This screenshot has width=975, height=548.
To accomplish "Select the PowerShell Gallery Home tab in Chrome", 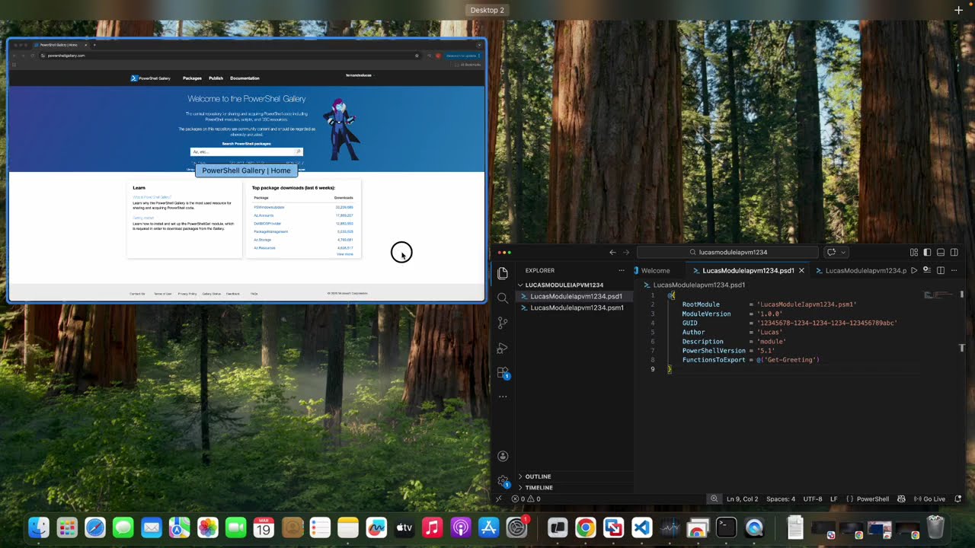I will [x=61, y=45].
